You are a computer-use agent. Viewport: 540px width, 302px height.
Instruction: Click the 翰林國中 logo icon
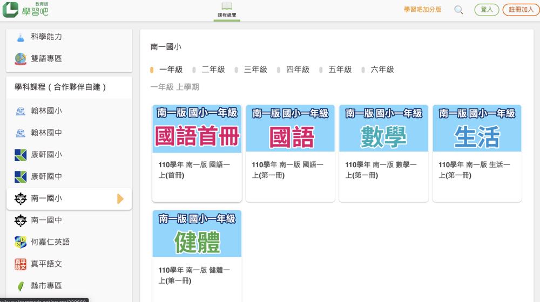[21, 133]
